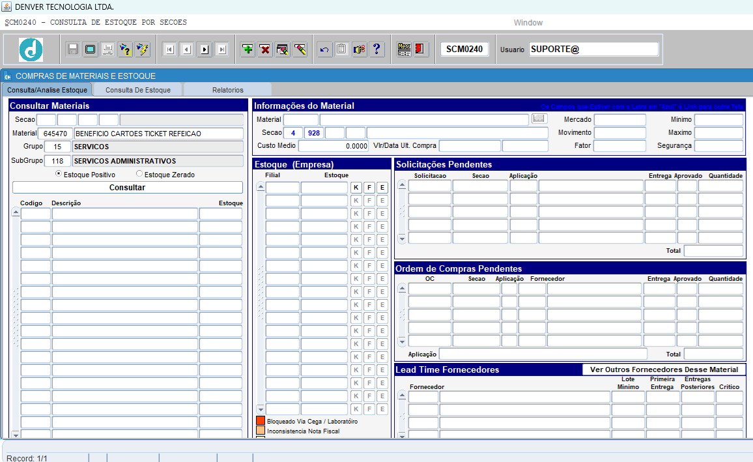Click the clear field eraser icon
Viewport: 753px width, 462px height.
[x=300, y=49]
